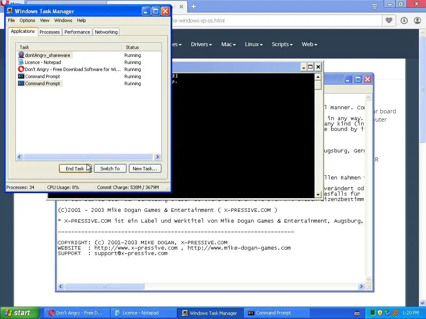Select the Don't Angry browser task row
Image resolution: width=426 pixels, height=319 pixels.
pyautogui.click(x=88, y=69)
